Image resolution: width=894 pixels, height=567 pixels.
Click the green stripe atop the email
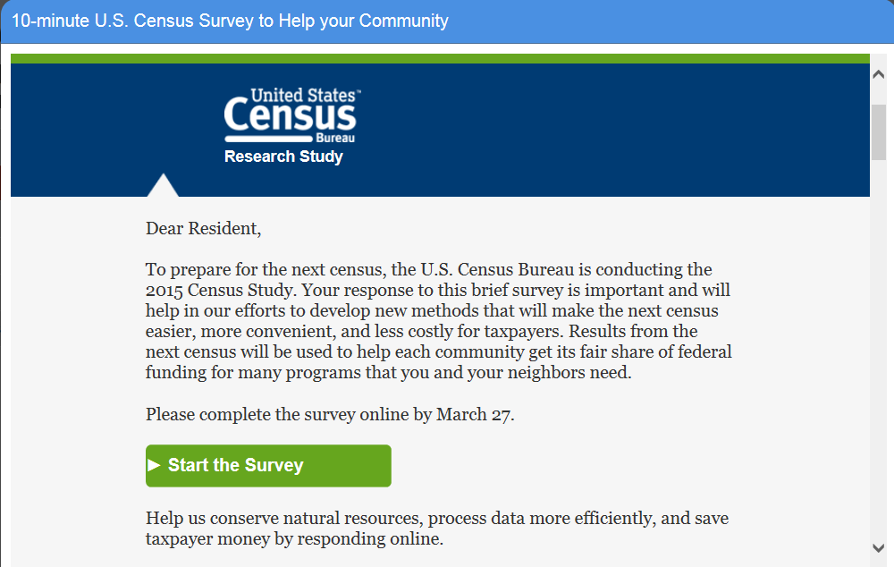click(440, 58)
